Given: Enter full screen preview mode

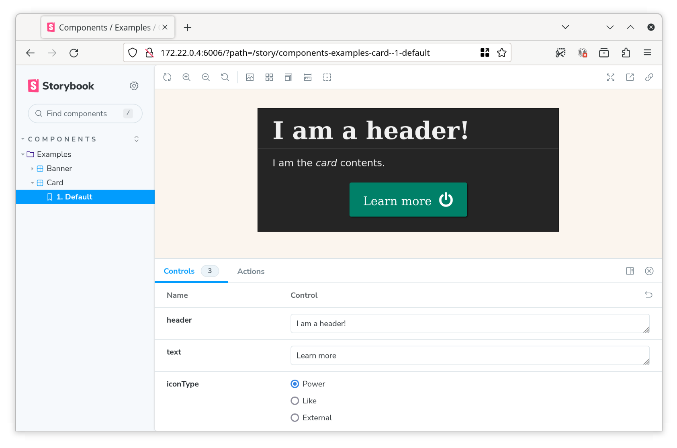Looking at the screenshot, I should 610,78.
